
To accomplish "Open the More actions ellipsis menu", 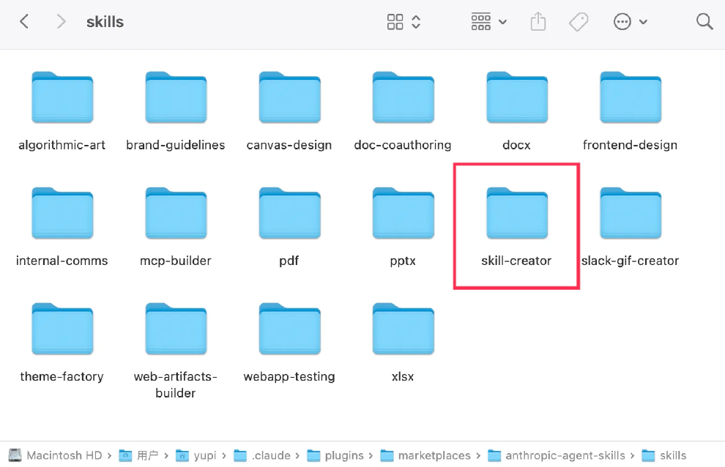I will 630,22.
